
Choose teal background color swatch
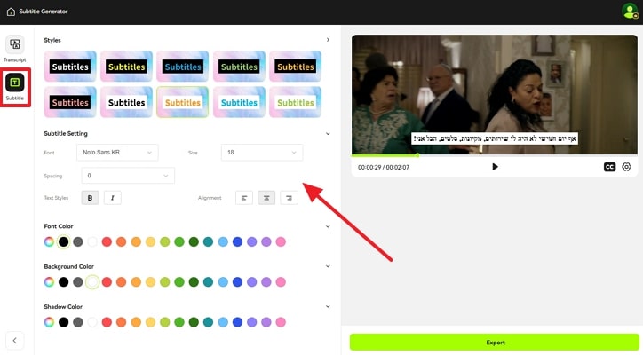209,282
